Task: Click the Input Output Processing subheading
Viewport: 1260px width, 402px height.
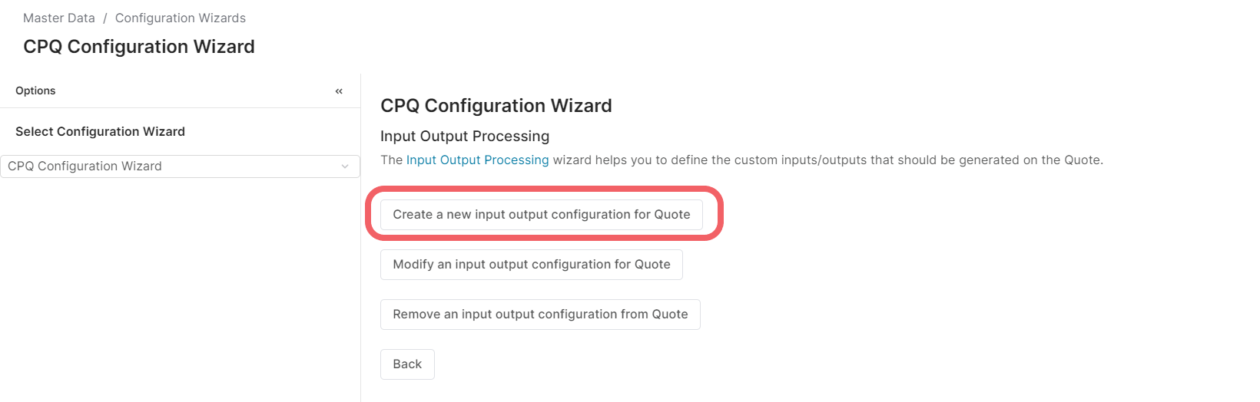Action: click(x=465, y=136)
